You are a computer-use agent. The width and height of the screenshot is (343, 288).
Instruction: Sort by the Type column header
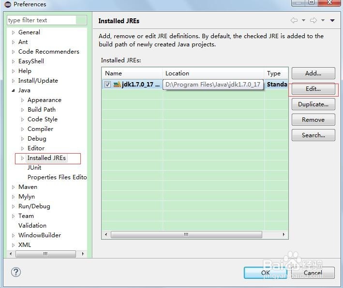coord(276,73)
